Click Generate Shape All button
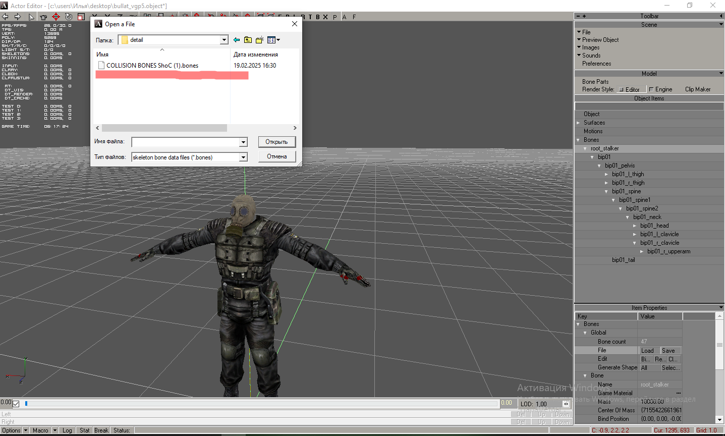Viewport: 725px width, 436px height. (649, 367)
